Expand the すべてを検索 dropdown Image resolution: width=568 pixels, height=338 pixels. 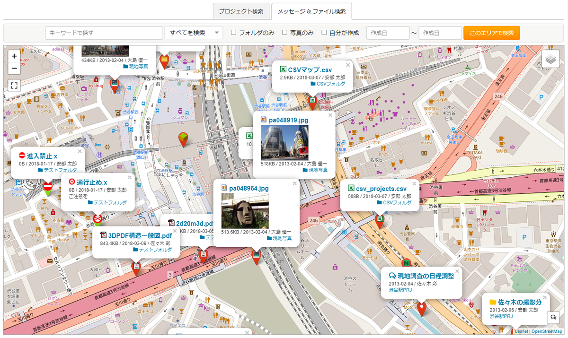click(194, 33)
